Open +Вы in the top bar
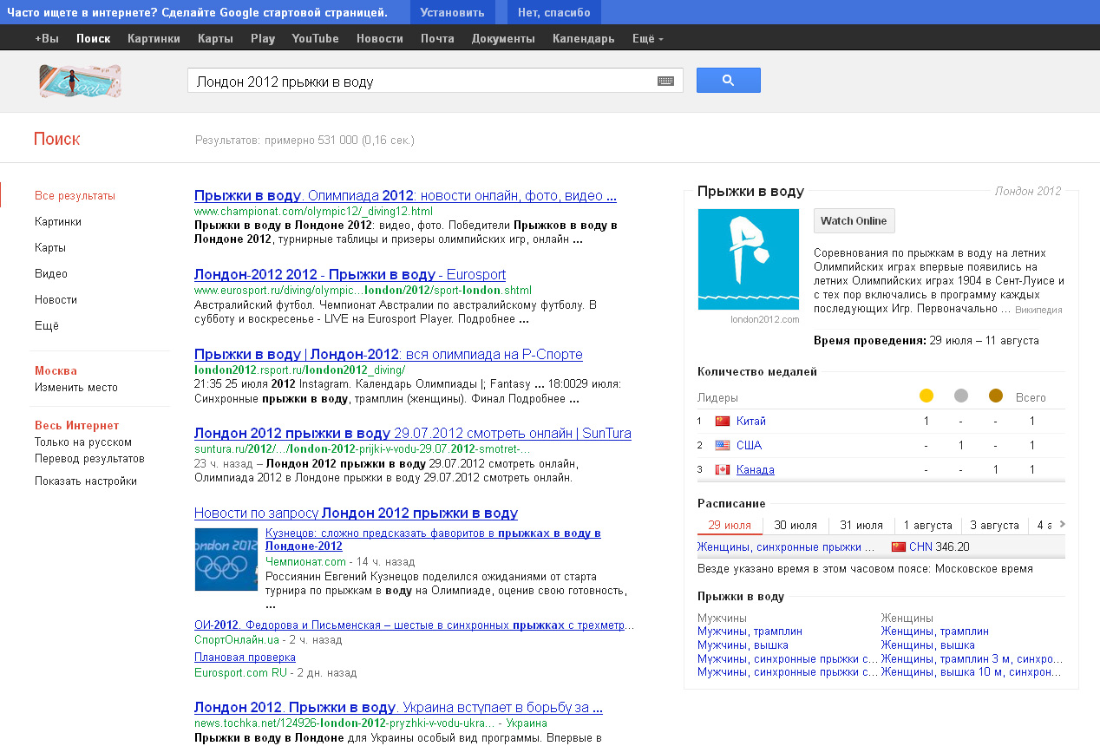1100x746 pixels. [47, 38]
